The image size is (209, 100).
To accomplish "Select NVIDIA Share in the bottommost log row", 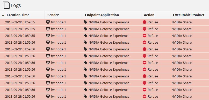I will point(182,96).
